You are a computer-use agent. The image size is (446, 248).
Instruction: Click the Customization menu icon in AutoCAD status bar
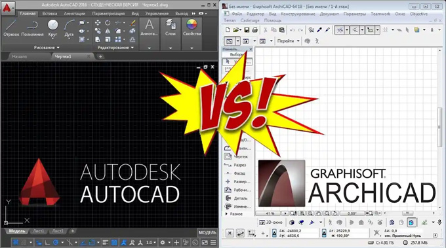tap(213, 242)
